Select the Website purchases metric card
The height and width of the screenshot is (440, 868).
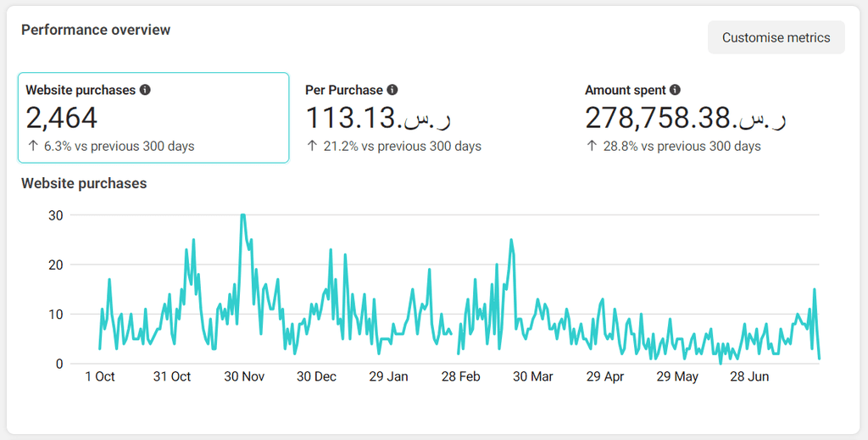point(153,118)
